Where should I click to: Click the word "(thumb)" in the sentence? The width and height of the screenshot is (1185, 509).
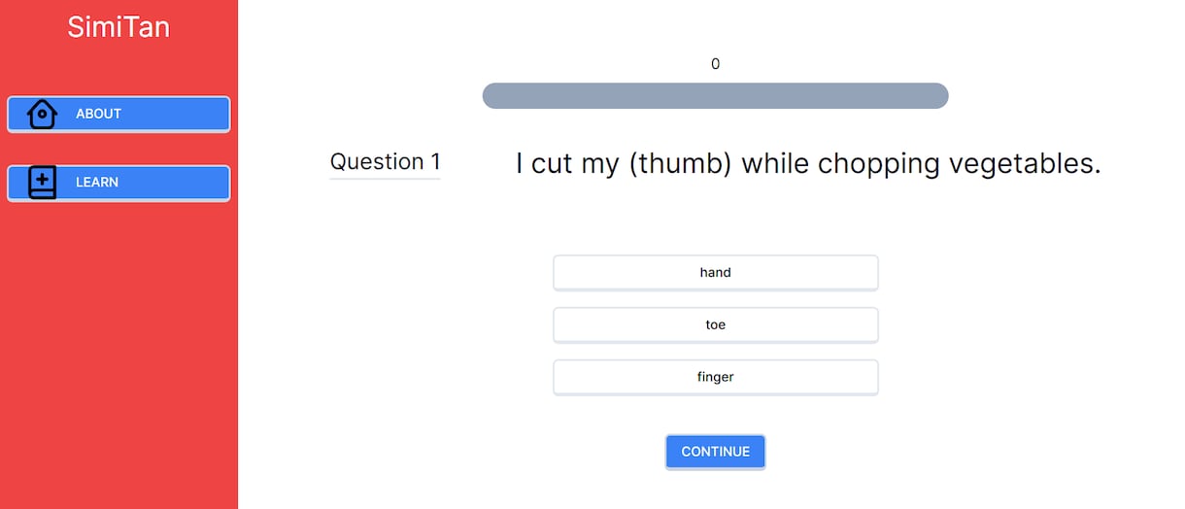[680, 163]
